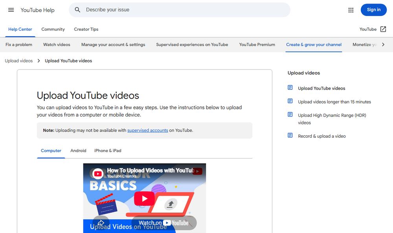Viewport: 393px width, 233px height.
Task: Open YouTube Creators channel avatar on video
Action: [x=98, y=174]
